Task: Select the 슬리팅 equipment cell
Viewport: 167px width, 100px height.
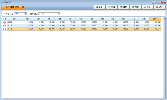Action: point(14,22)
